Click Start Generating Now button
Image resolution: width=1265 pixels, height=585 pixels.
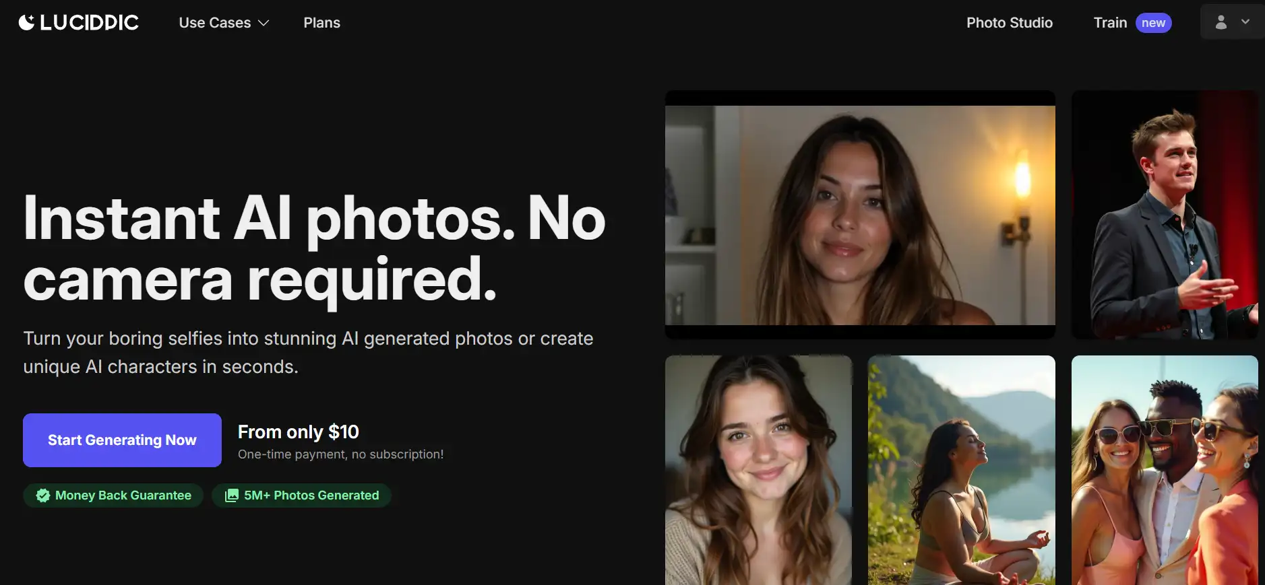(122, 440)
